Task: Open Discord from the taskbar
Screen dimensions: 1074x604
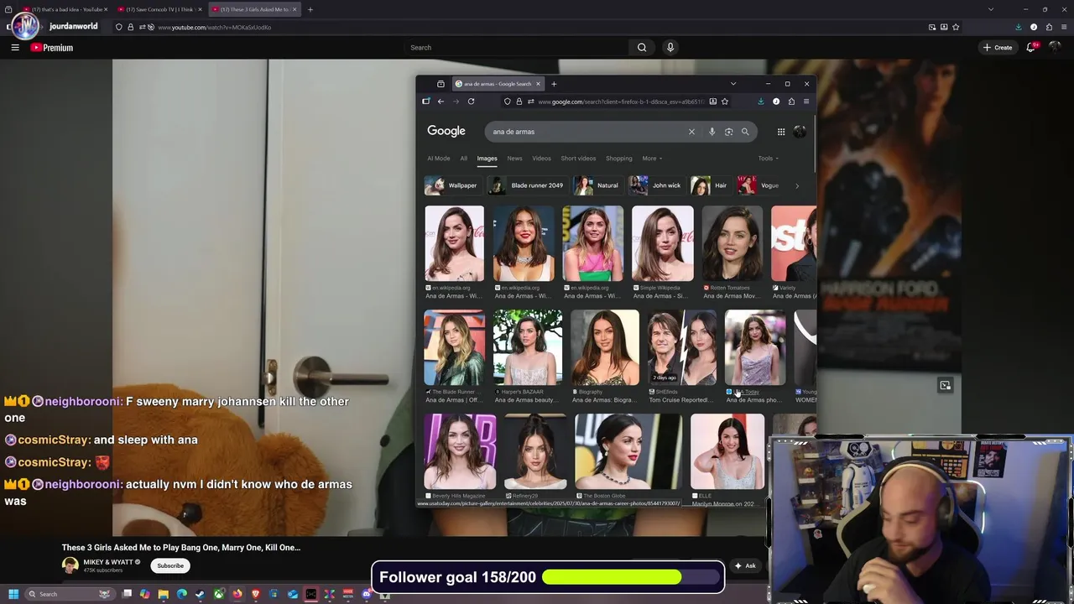Action: (x=367, y=594)
